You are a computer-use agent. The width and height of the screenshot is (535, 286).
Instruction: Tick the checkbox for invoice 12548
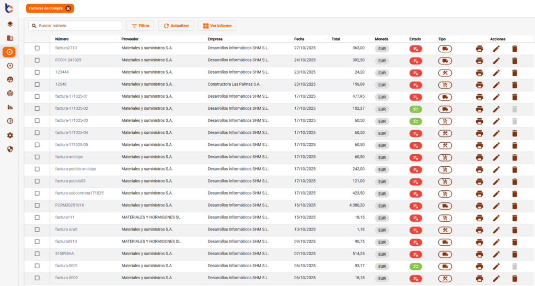point(37,84)
